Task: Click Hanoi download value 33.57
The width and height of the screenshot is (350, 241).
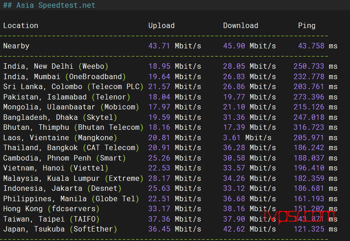Action: tap(234, 168)
